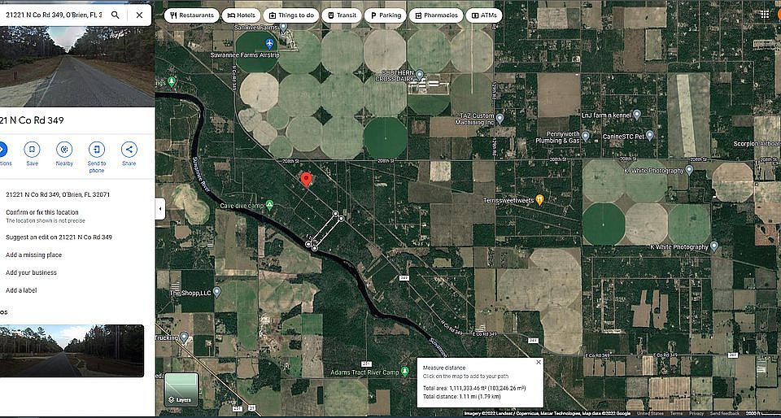Click The Shopp, LLC marker
781x418 pixels.
pyautogui.click(x=216, y=292)
